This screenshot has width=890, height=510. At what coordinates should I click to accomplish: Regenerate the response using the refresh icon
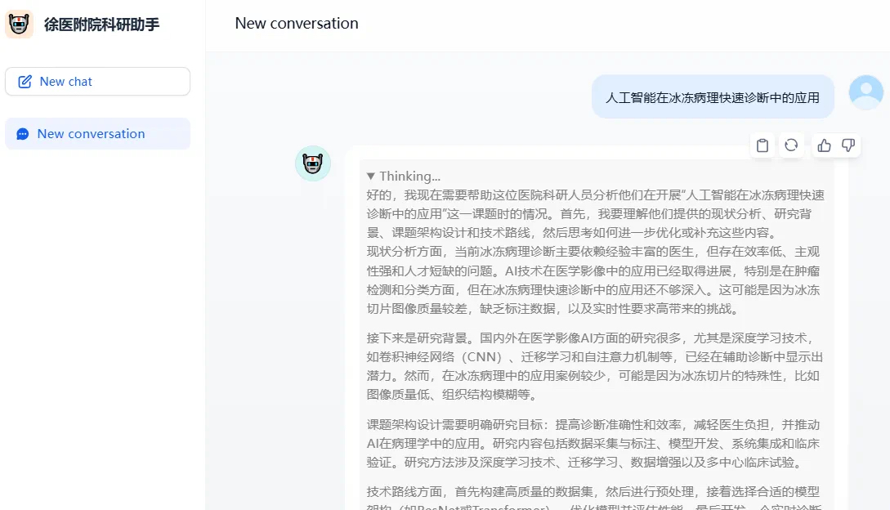[791, 145]
